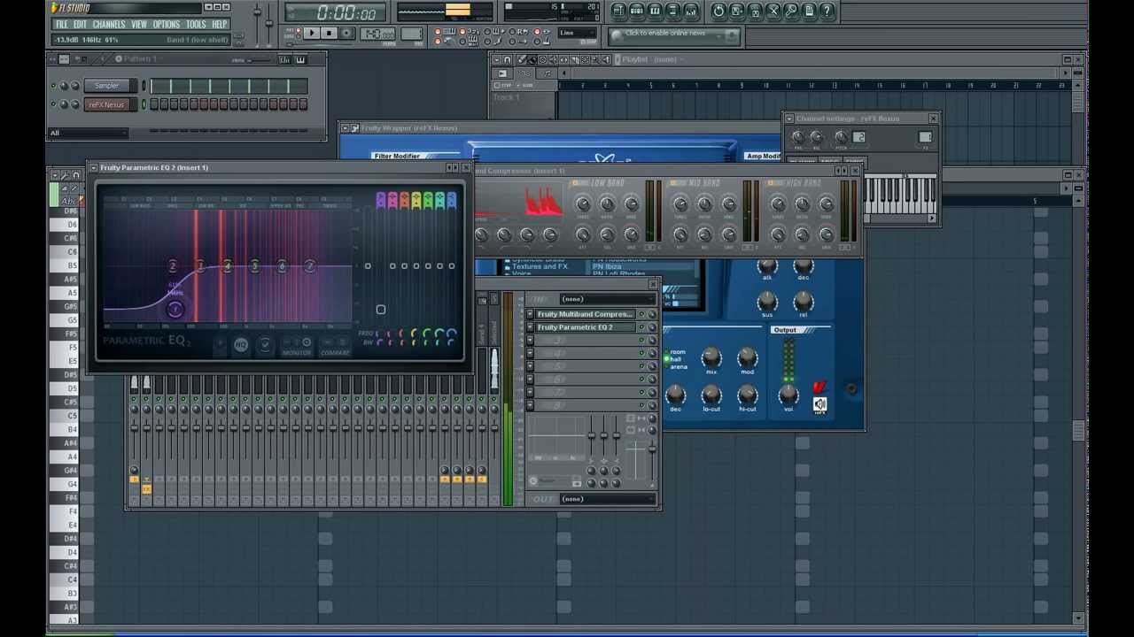The width and height of the screenshot is (1134, 637).
Task: Open the TOOLS menu
Action: coord(196,25)
